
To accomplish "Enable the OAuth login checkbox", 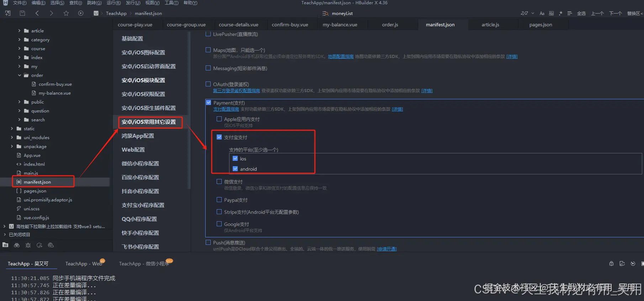I will (208, 84).
